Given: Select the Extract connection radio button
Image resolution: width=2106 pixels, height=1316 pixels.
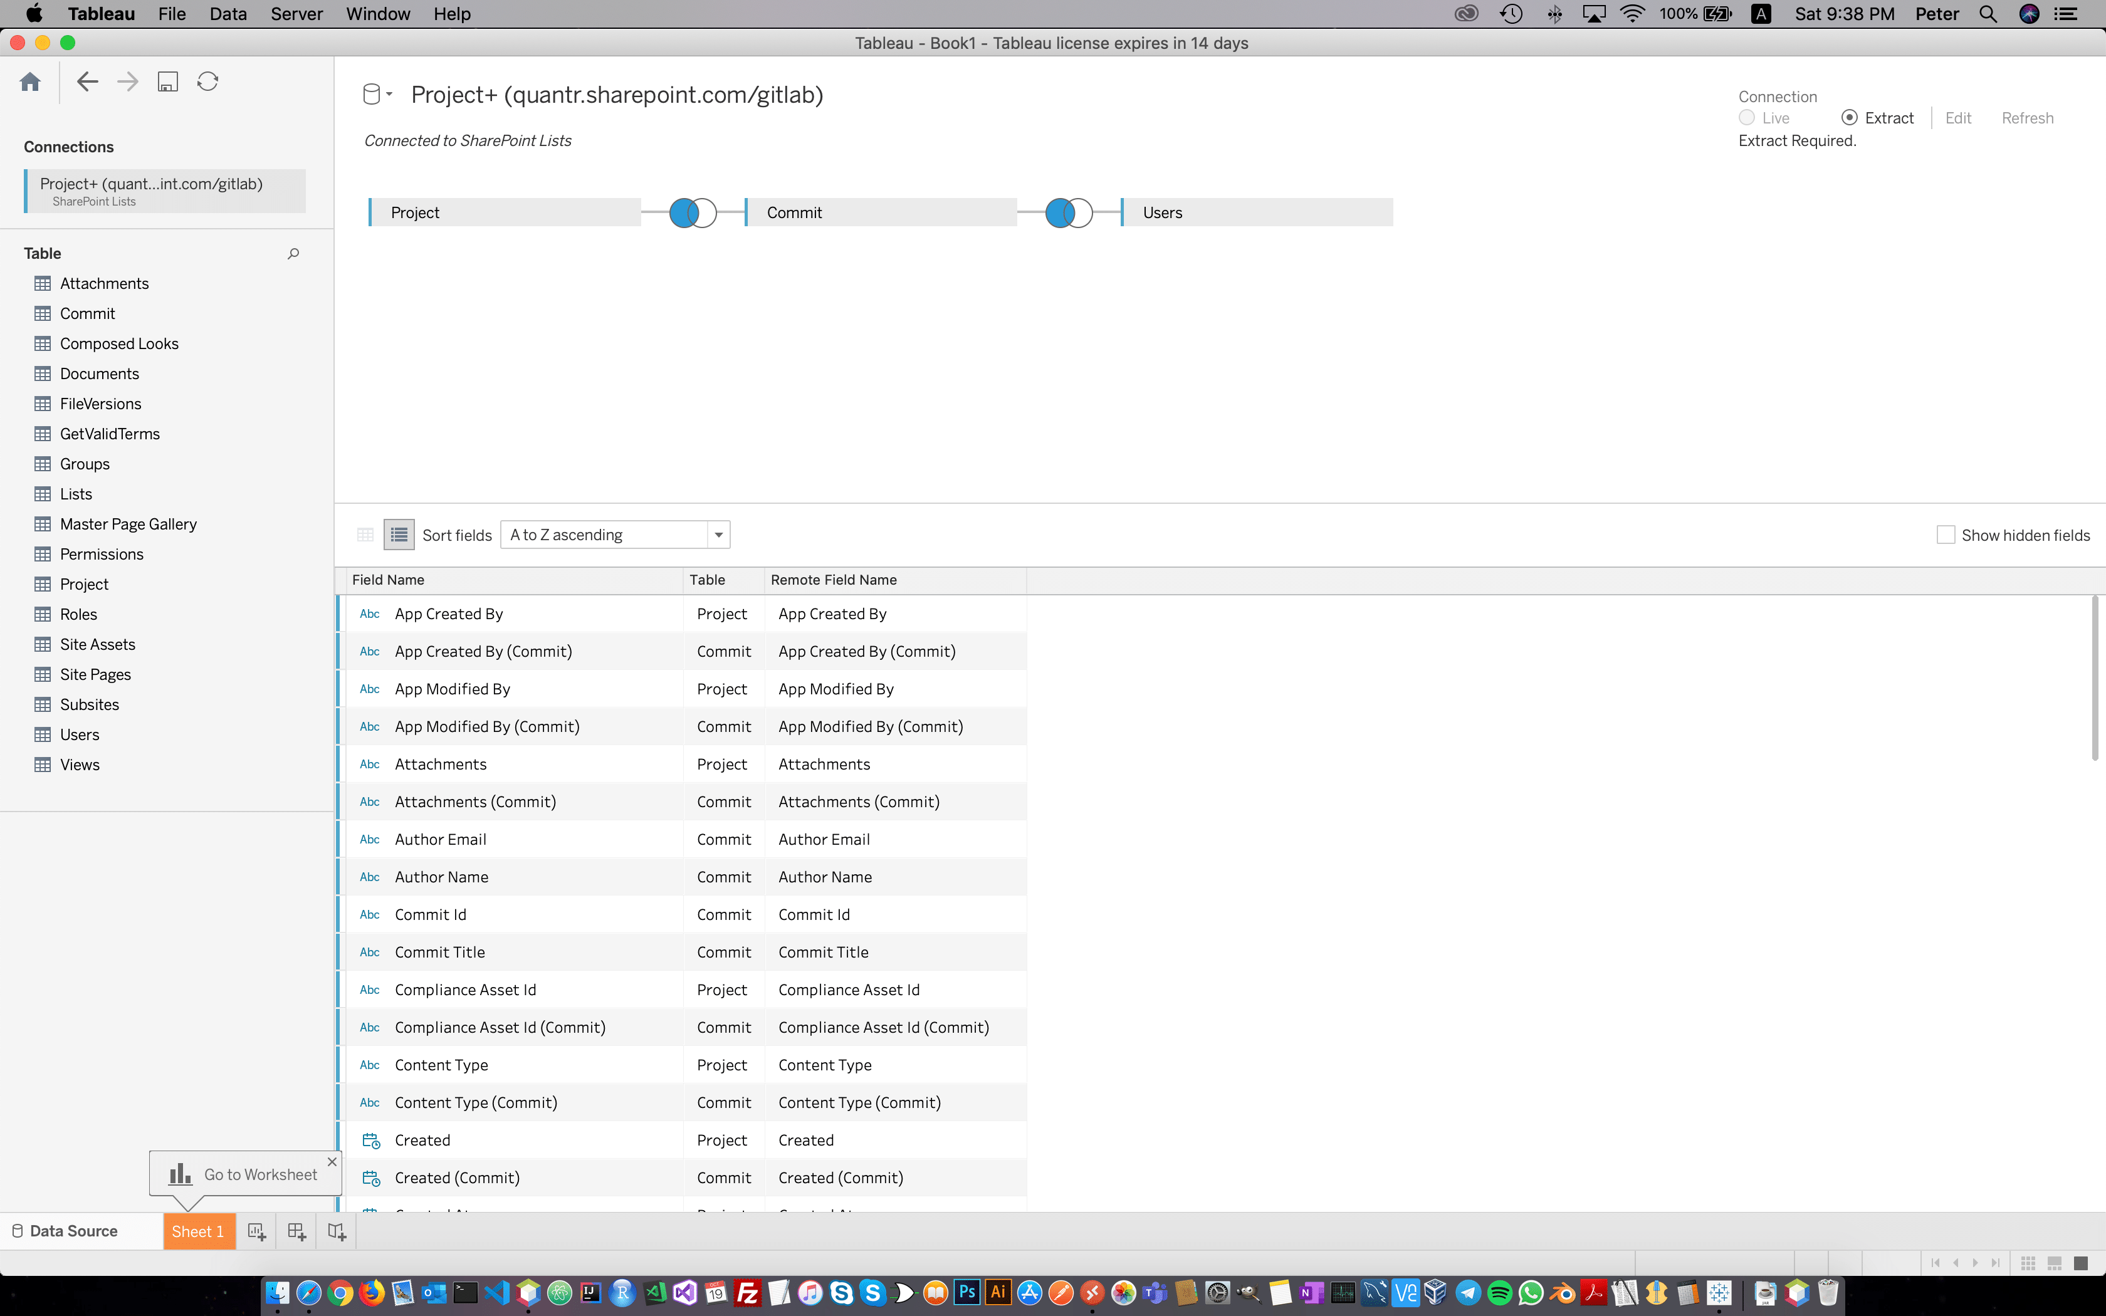Looking at the screenshot, I should [1849, 118].
